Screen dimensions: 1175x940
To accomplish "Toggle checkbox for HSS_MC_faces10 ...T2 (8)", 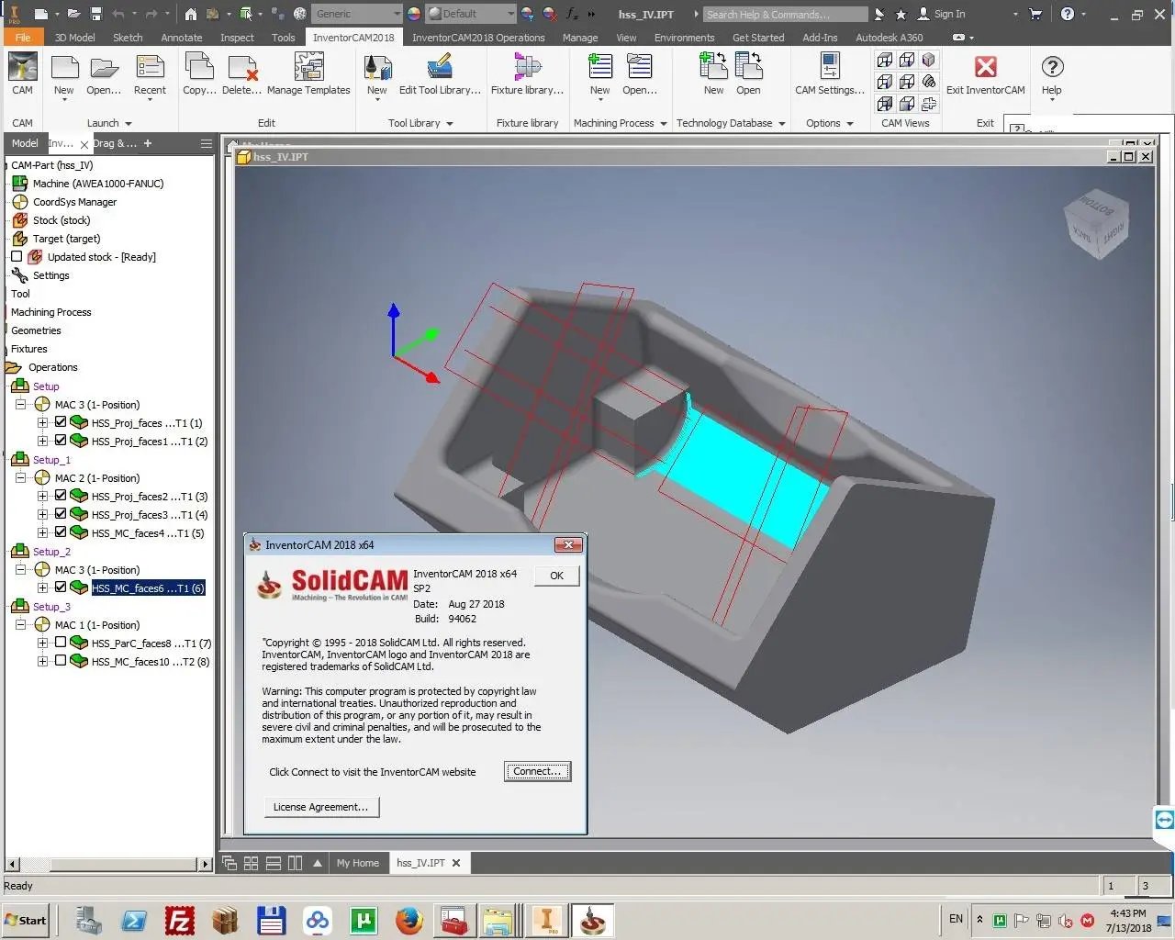I will [x=61, y=661].
